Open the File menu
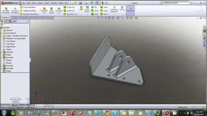Screen dimensions: 207x116 (23, 3)
